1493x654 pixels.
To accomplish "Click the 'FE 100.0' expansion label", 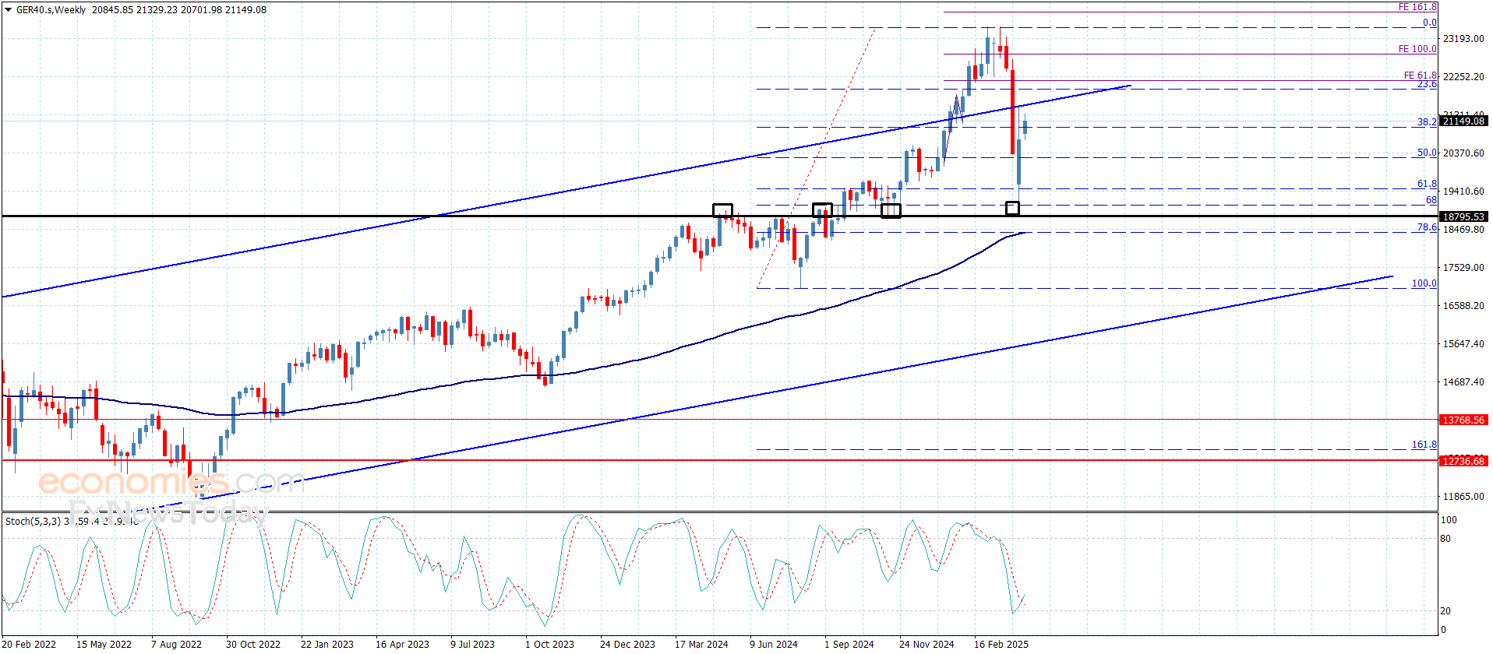I will (1417, 49).
